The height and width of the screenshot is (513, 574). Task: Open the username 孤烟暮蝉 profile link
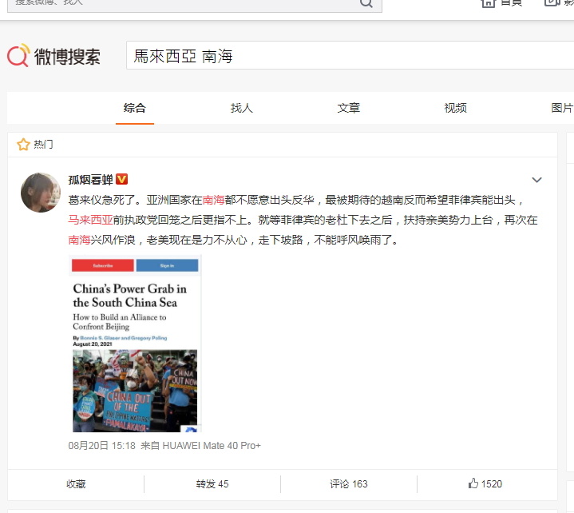(90, 180)
